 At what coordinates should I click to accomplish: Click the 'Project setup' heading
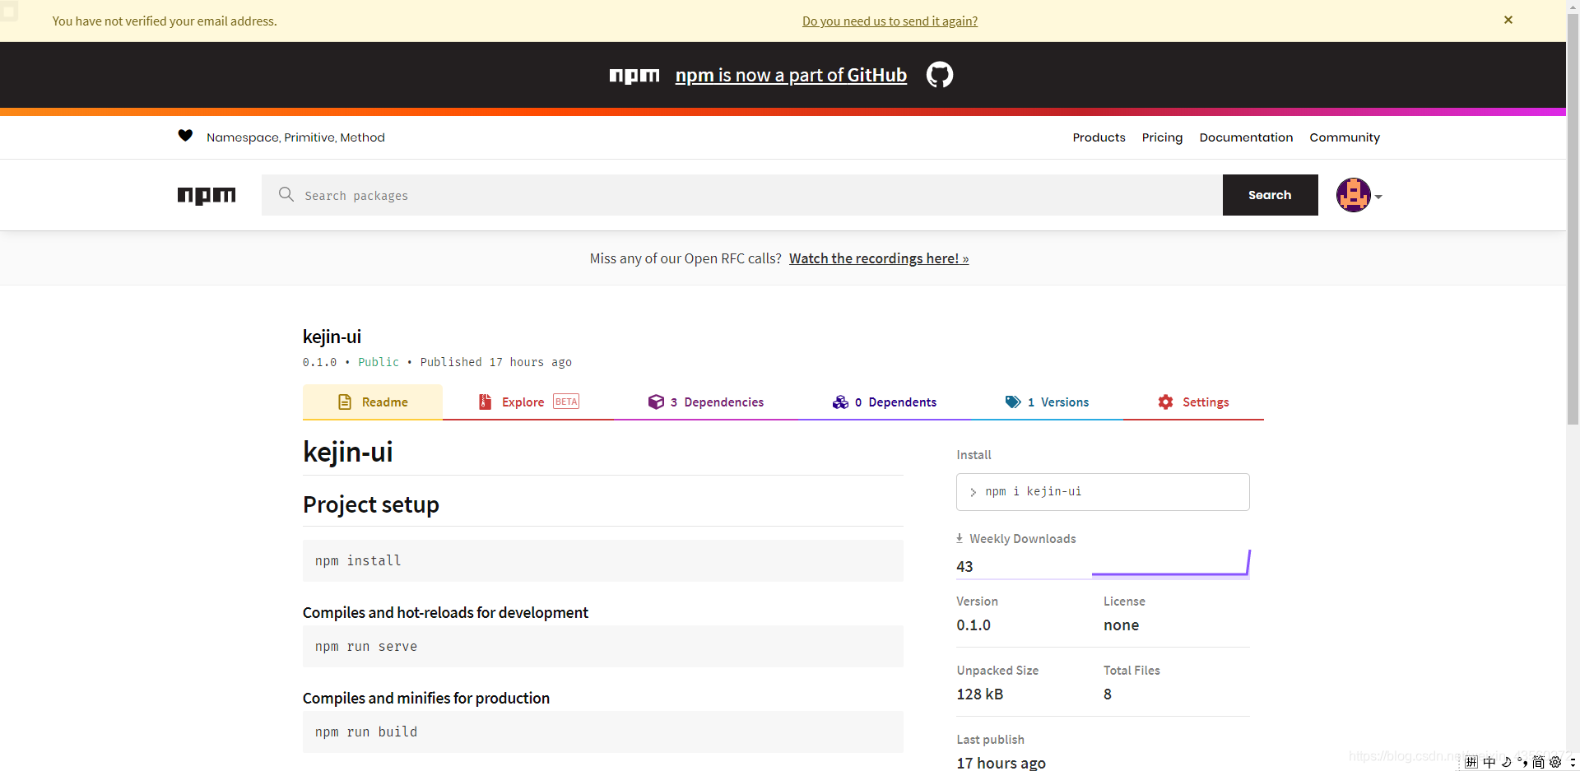pos(370,504)
